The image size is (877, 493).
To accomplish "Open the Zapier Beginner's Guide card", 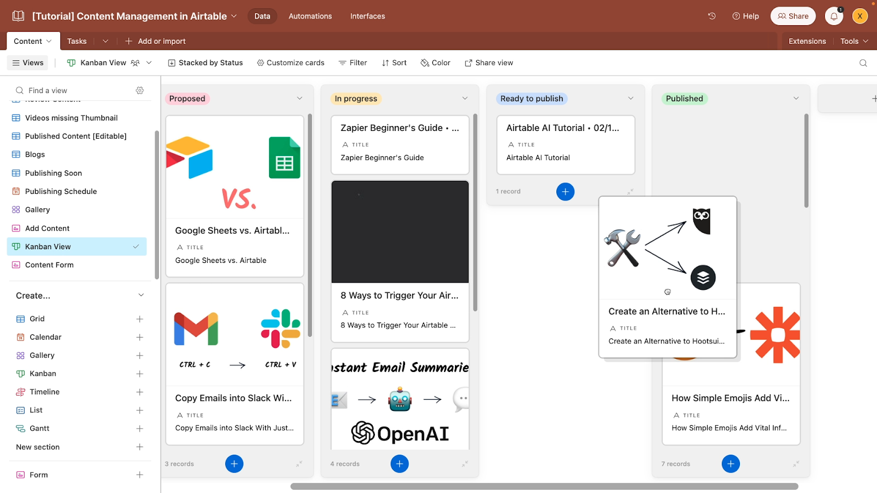I will click(x=400, y=145).
